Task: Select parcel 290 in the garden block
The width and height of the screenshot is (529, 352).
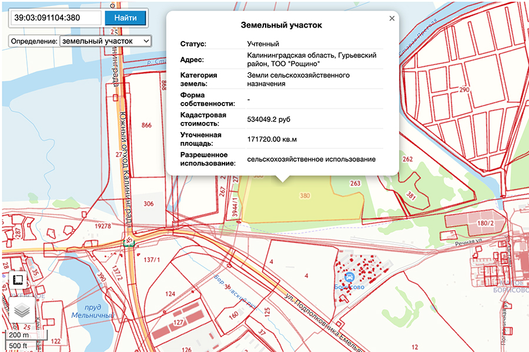Action: pos(464,90)
